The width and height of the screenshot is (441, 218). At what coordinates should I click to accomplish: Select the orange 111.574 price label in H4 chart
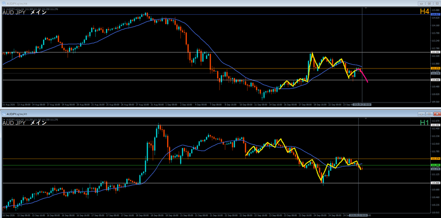coord(435,69)
